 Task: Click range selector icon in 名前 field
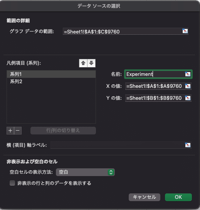[188, 74]
